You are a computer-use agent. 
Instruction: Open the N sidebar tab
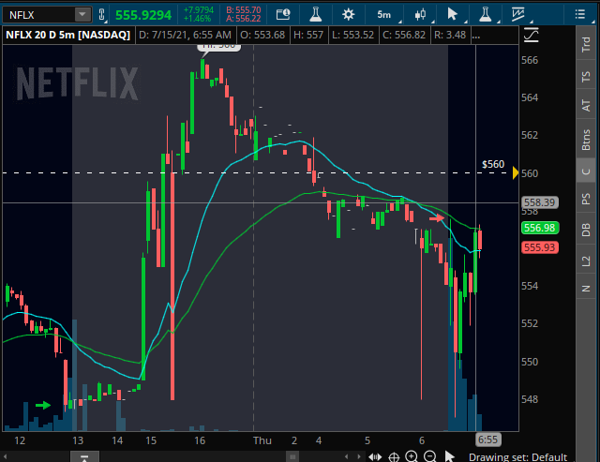click(x=586, y=289)
